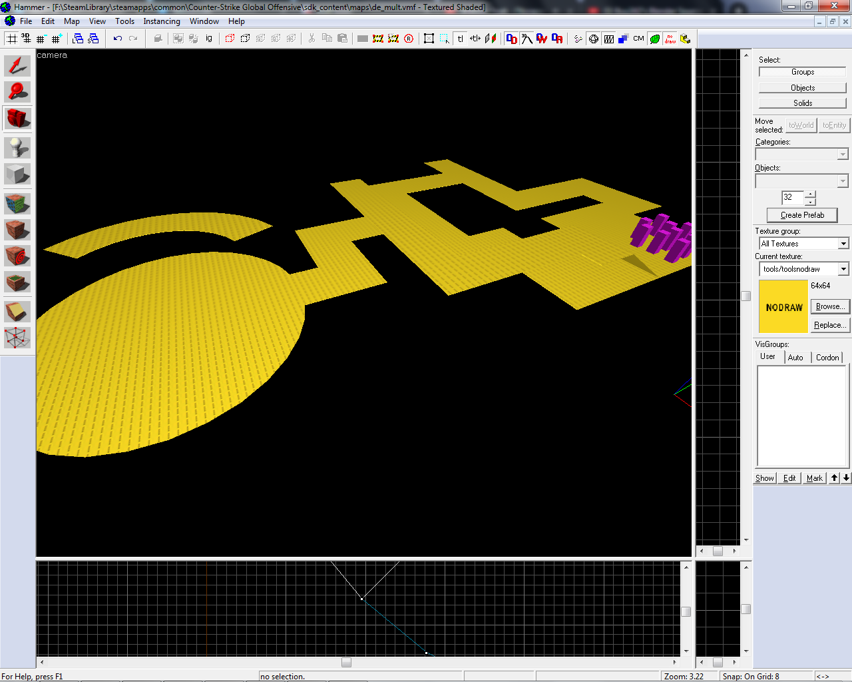
Task: Click the 'CM' collision models icon
Action: click(x=638, y=39)
